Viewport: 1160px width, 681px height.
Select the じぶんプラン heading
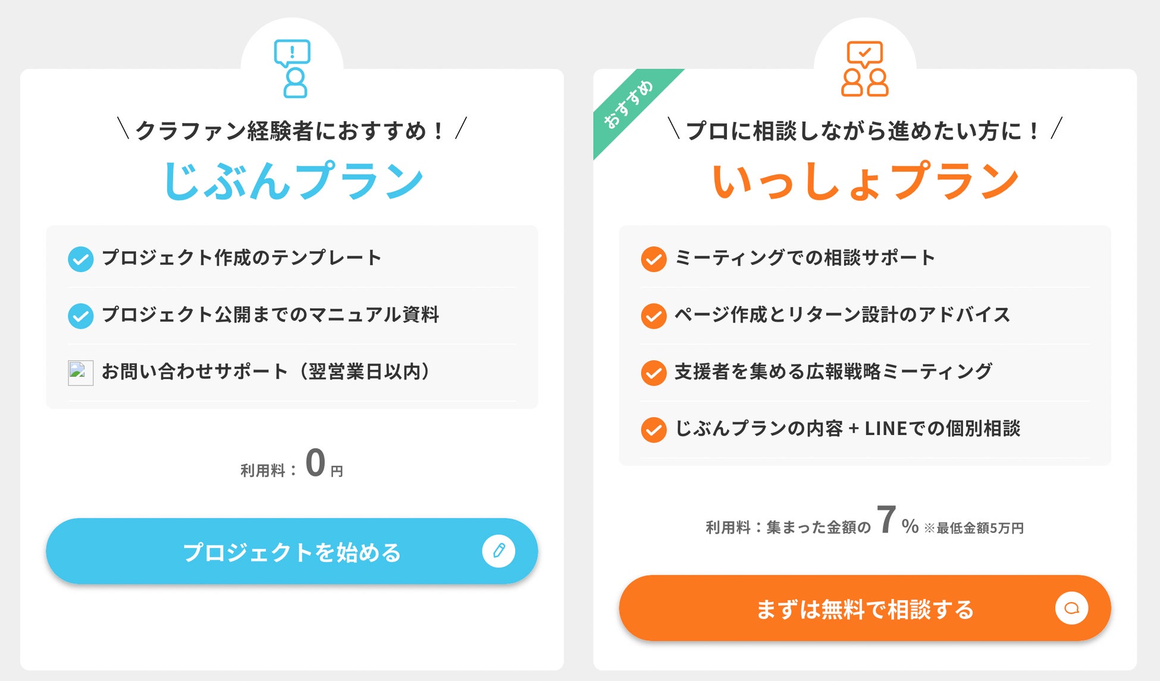[293, 180]
